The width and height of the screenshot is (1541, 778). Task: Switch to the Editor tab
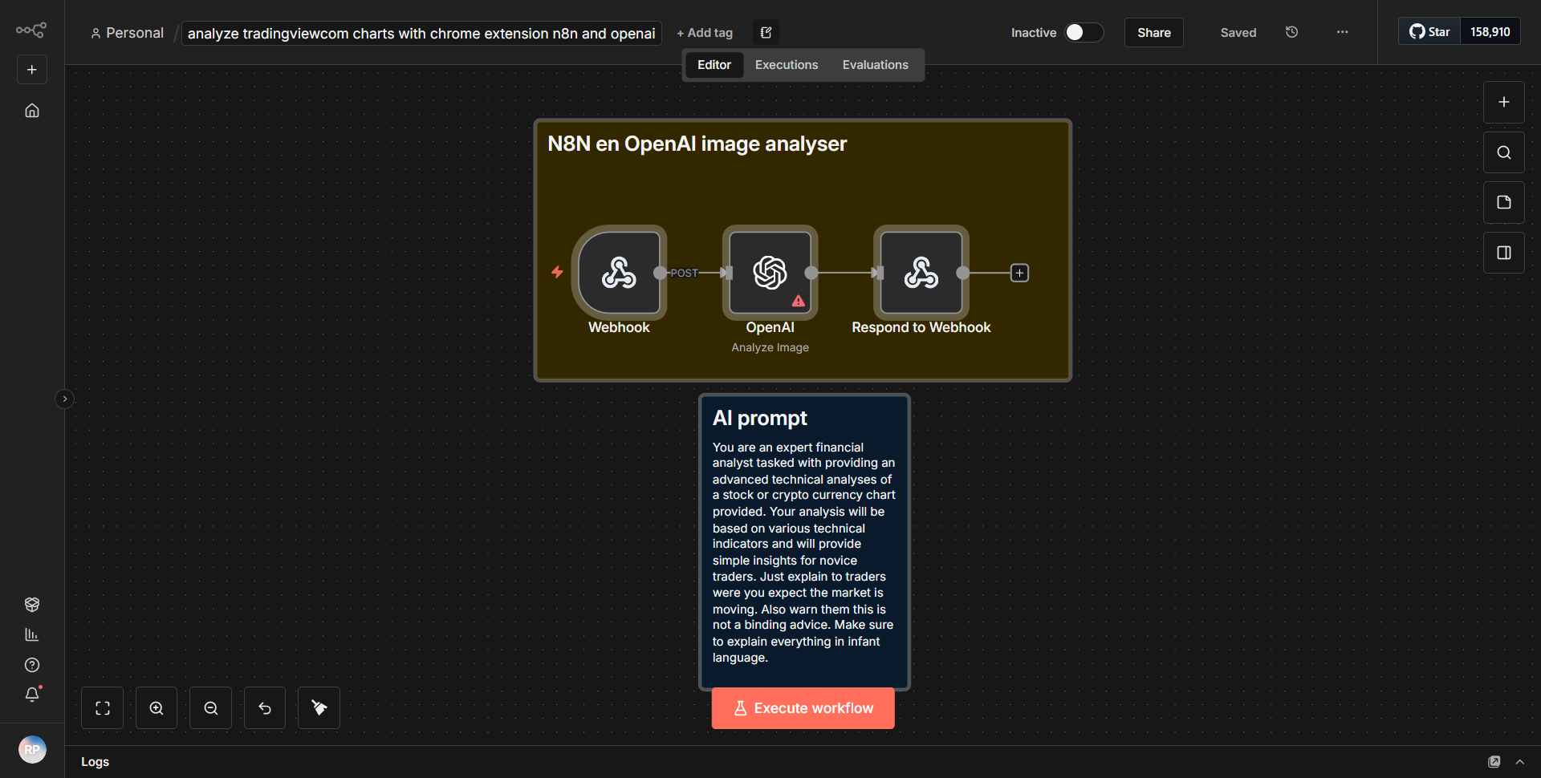714,65
